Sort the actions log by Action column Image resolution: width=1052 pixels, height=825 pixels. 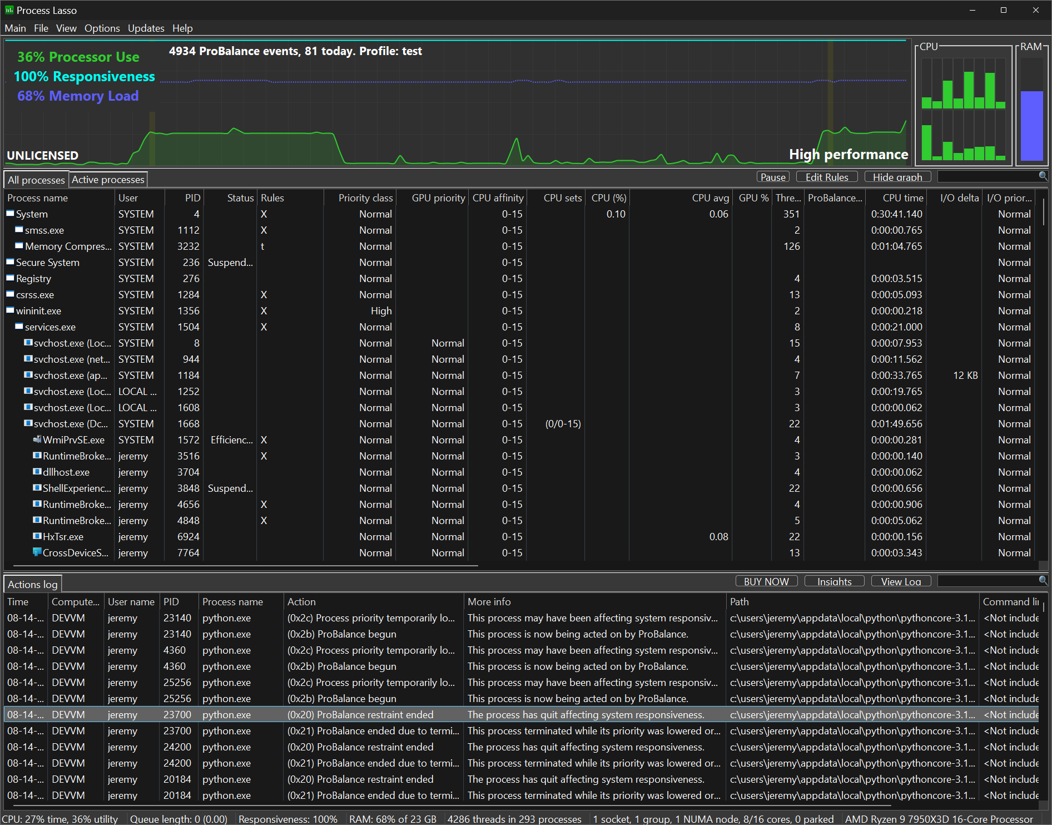click(373, 602)
